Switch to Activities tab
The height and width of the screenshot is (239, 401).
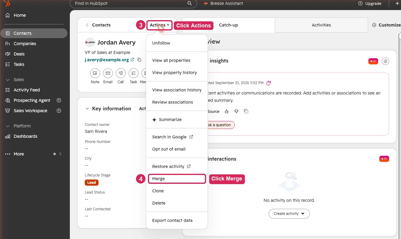[x=321, y=25]
